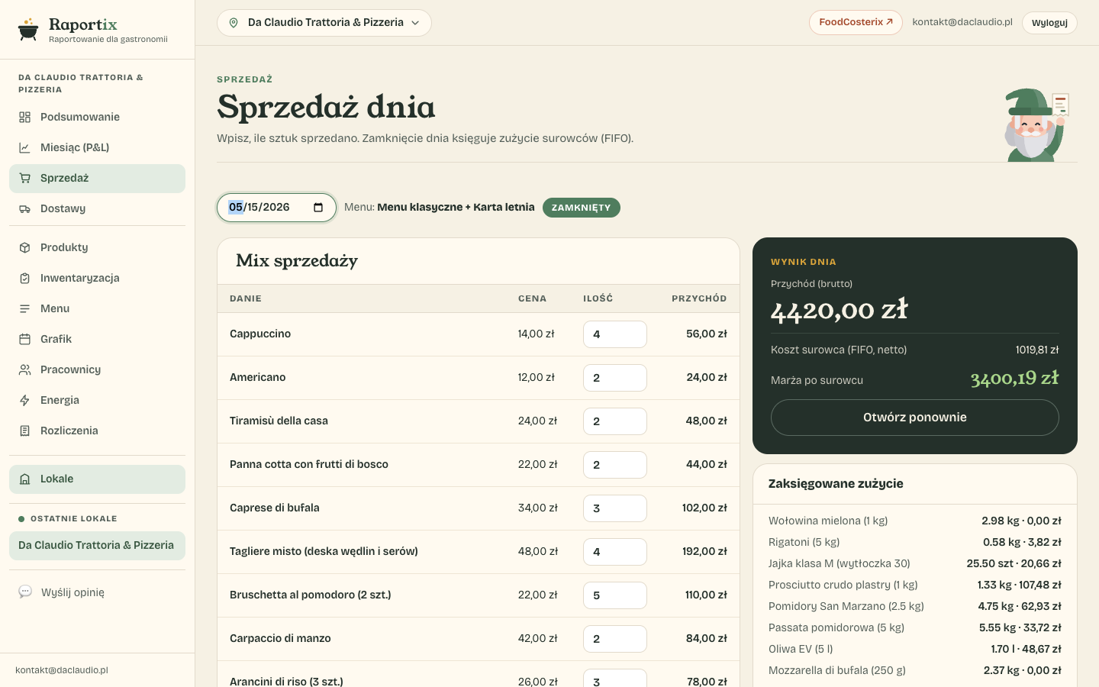
Task: Click the Tiramisù della casa quantity field
Action: click(x=615, y=421)
